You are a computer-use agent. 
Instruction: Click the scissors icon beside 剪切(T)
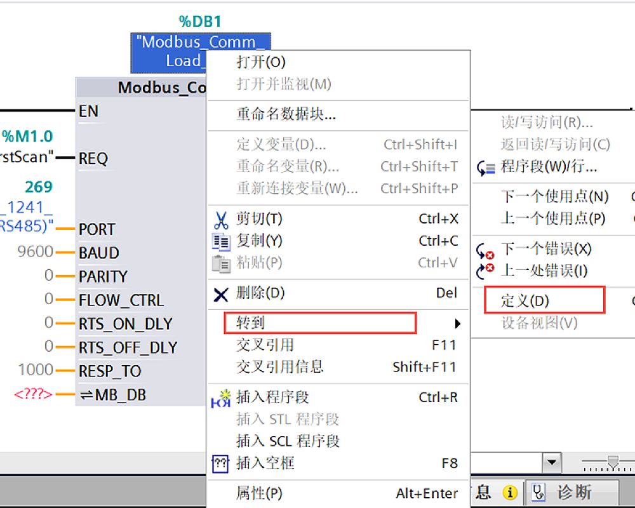tap(220, 220)
